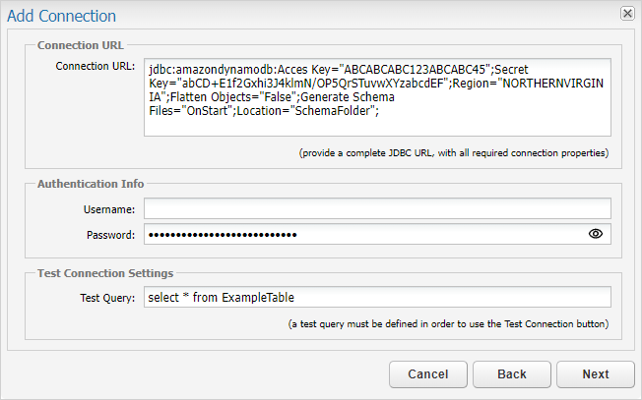Click into the empty Username field
Image resolution: width=642 pixels, height=400 pixels.
click(377, 208)
